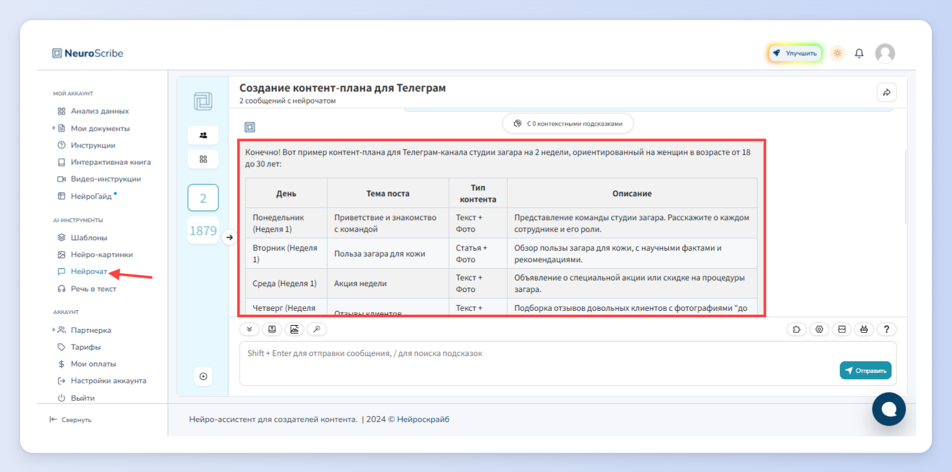The width and height of the screenshot is (952, 472).
Task: Open Инструкции in sidebar
Action: [x=93, y=145]
